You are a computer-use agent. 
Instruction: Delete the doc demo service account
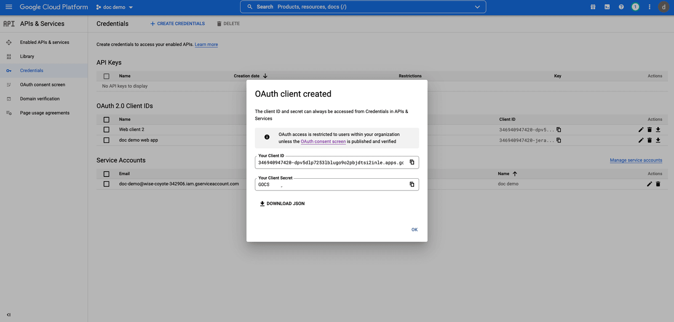coord(658,184)
